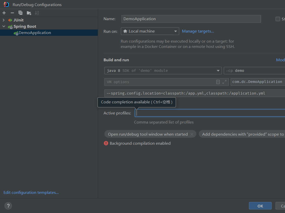Copy the selected configuration

point(20,13)
